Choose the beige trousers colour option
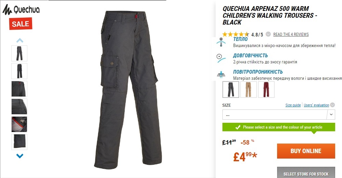This screenshot has width=342, height=178. (x=248, y=89)
